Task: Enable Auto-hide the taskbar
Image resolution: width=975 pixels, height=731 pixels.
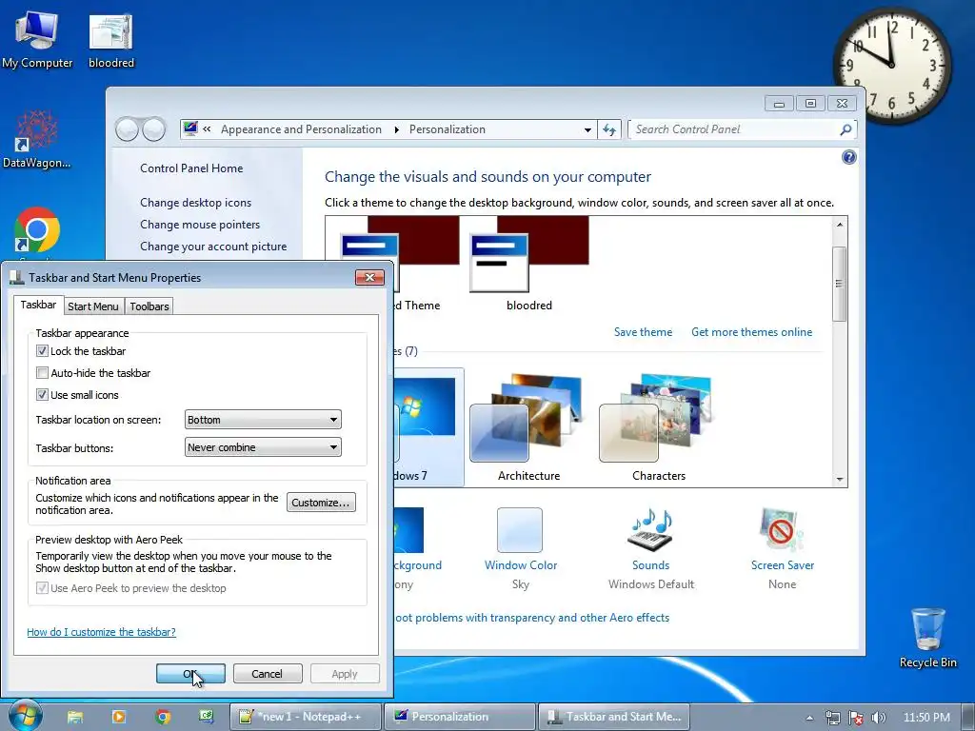Action: coord(42,373)
